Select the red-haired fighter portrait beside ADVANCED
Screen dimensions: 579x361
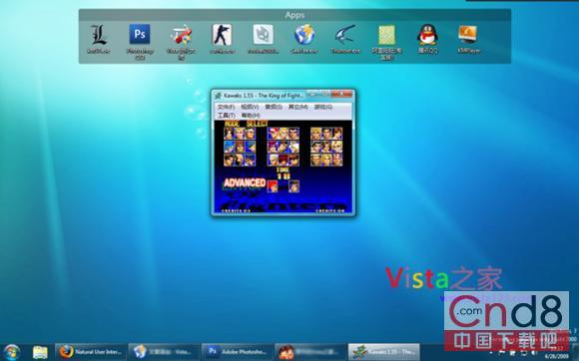(273, 185)
